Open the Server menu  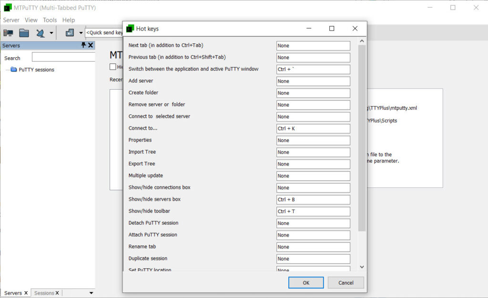point(11,20)
